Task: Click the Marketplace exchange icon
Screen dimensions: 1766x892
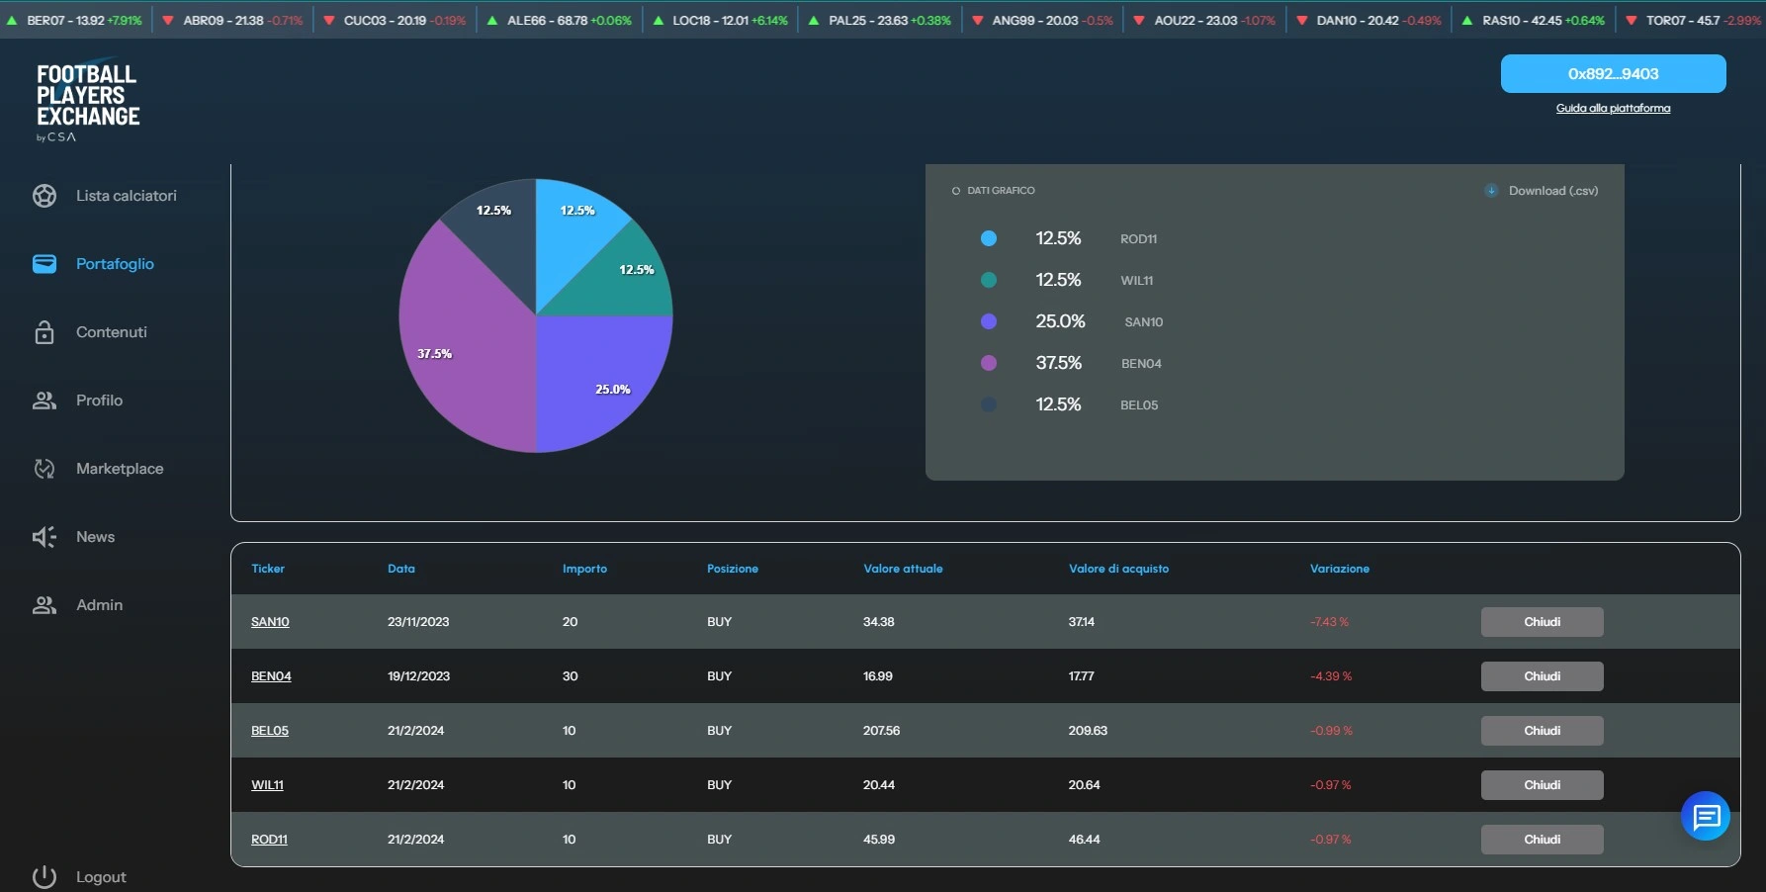Action: pyautogui.click(x=44, y=469)
